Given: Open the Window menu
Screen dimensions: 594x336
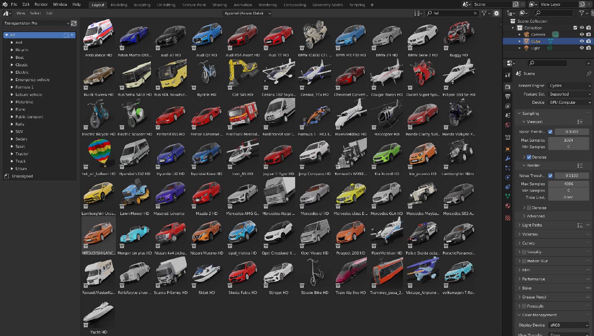Looking at the screenshot, I should coord(60,5).
